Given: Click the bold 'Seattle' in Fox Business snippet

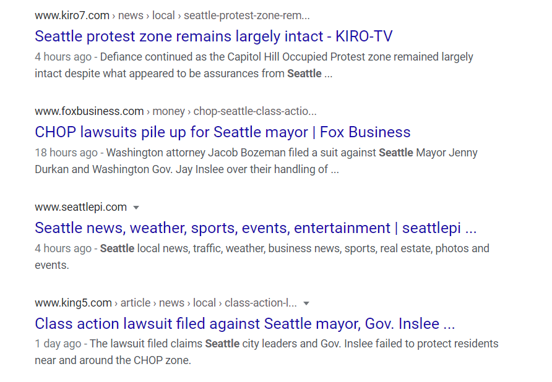Looking at the screenshot, I should [x=395, y=153].
